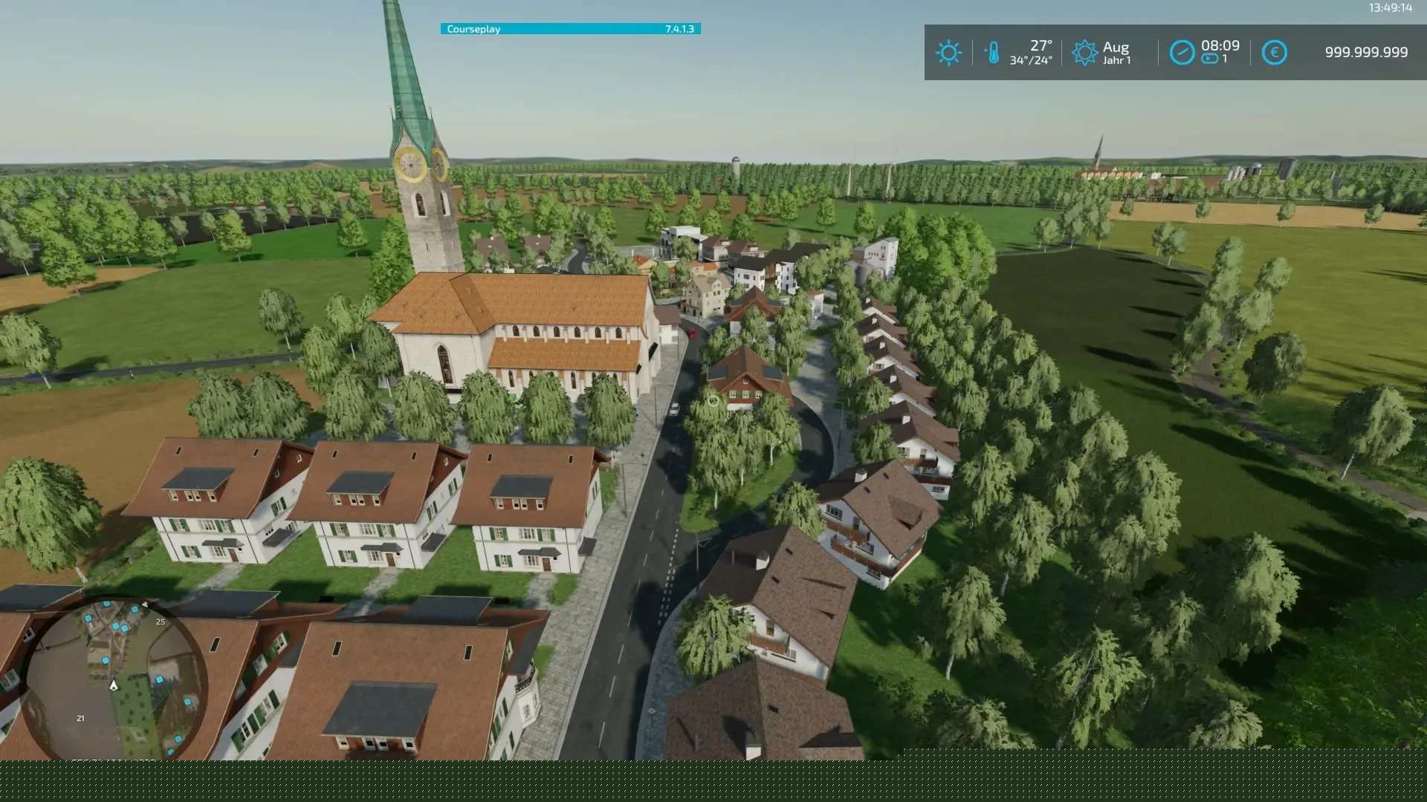Click the Courseplay label text
The height and width of the screenshot is (802, 1427).
[x=473, y=29]
